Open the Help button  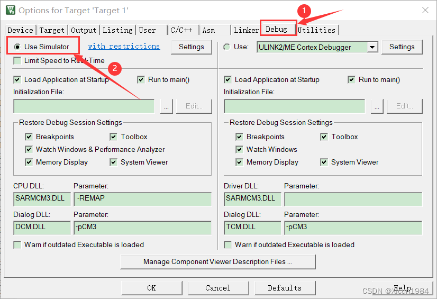click(402, 288)
